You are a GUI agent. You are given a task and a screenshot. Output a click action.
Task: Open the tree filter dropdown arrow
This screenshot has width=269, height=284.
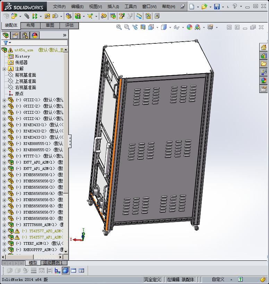click(10, 43)
